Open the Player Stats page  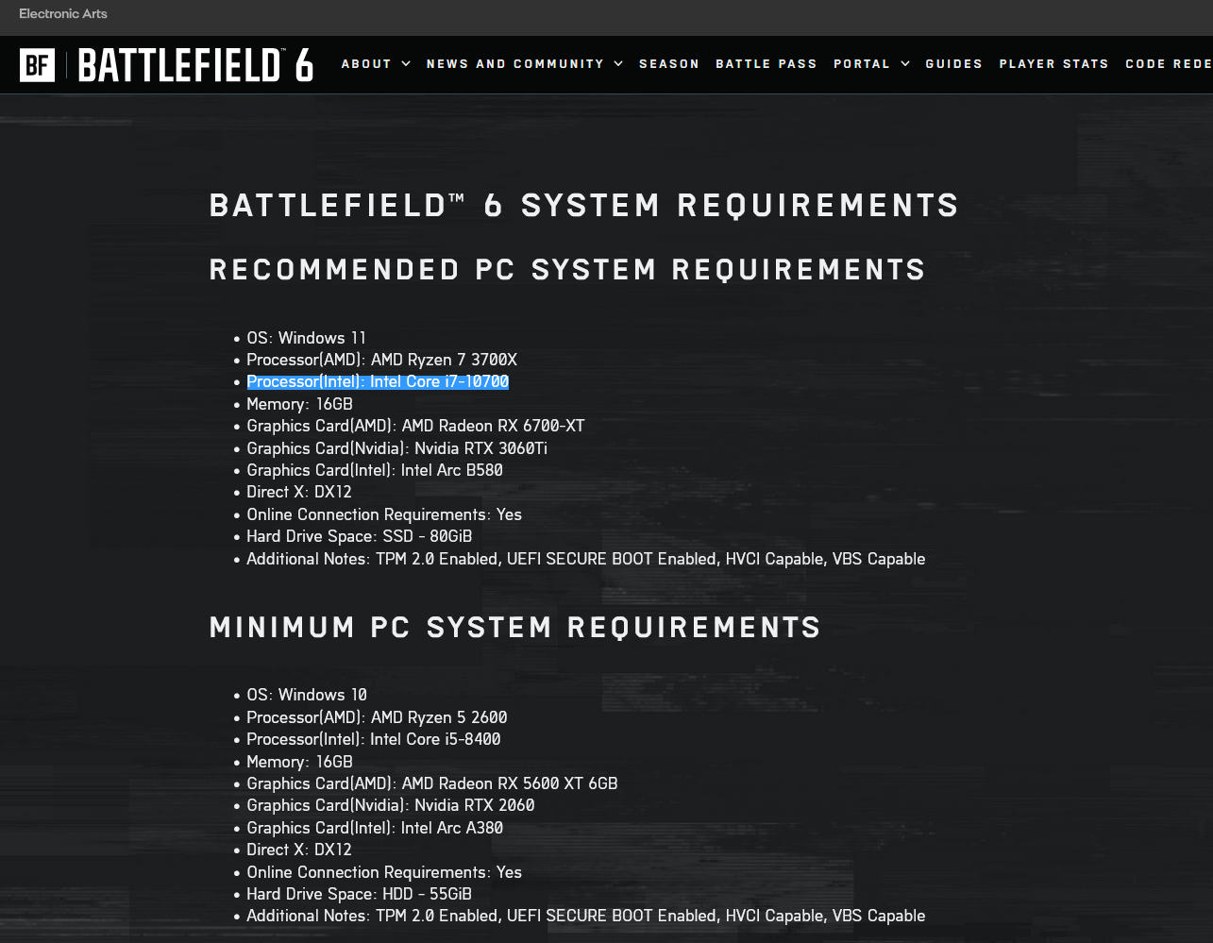tap(1053, 64)
